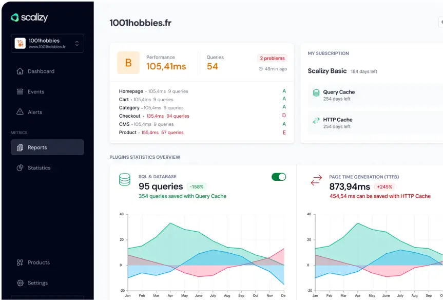Click the Scalizy Basic plan name
The width and height of the screenshot is (443, 300).
point(327,71)
